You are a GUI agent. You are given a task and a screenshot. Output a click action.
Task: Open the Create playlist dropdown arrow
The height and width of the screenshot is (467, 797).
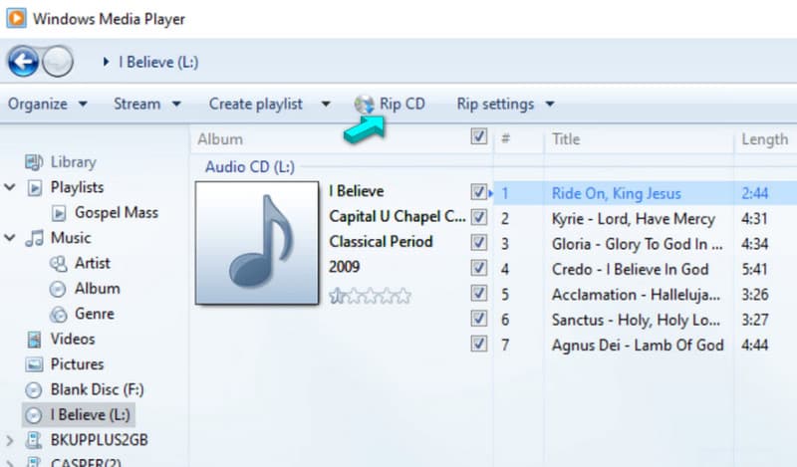[326, 105]
